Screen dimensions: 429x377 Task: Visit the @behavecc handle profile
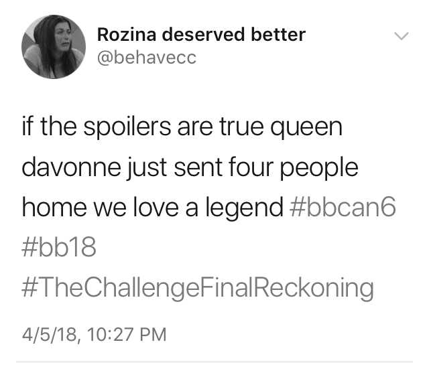[147, 58]
